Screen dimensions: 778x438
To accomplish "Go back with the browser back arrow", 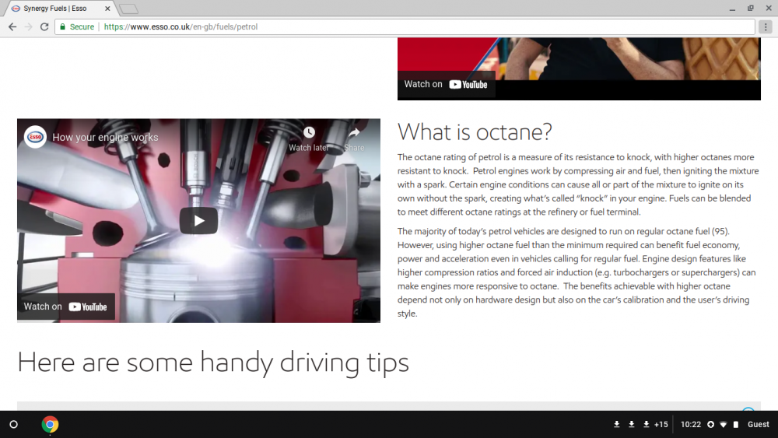I will 12,26.
